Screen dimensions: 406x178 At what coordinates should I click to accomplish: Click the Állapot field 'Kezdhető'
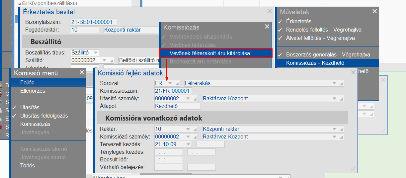coord(178,106)
